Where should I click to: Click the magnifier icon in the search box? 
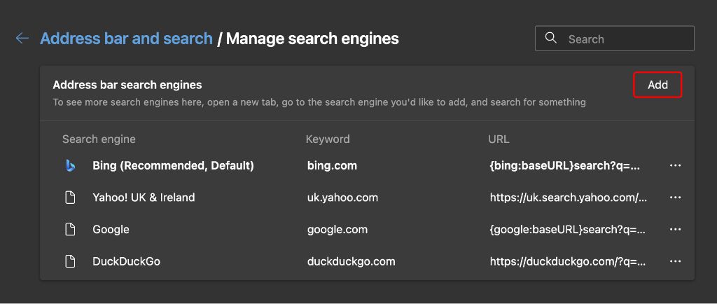pos(551,39)
